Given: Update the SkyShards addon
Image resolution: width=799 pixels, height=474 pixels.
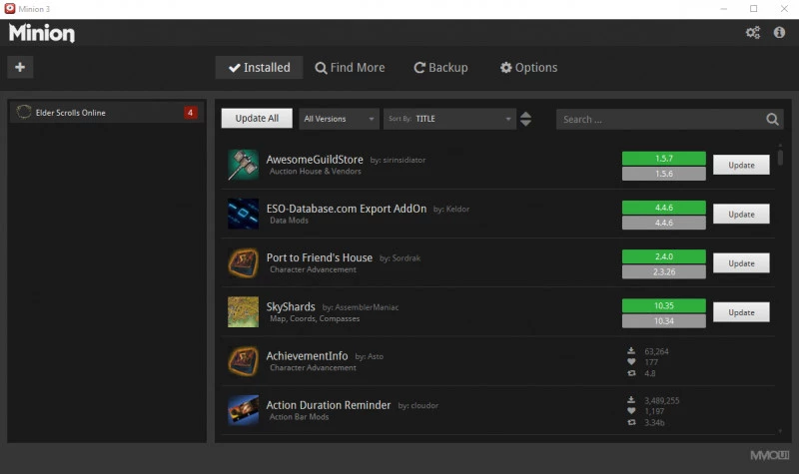Looking at the screenshot, I should coord(741,312).
